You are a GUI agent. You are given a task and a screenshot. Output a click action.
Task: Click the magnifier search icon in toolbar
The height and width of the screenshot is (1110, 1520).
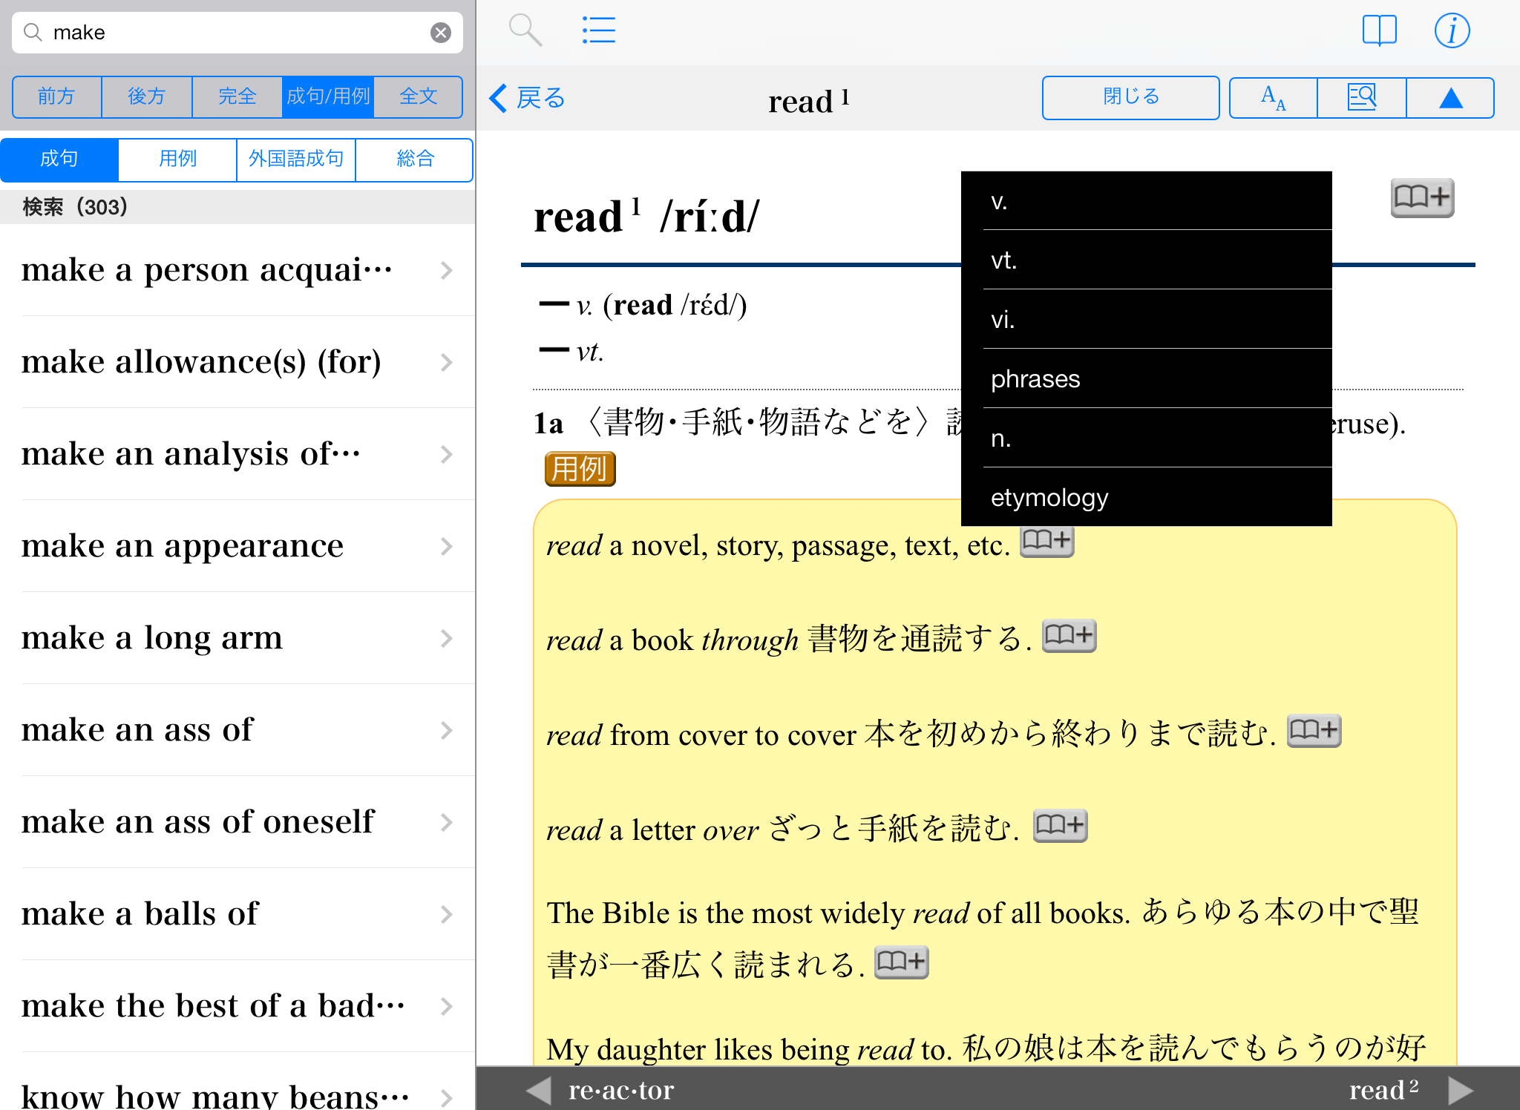(x=525, y=30)
